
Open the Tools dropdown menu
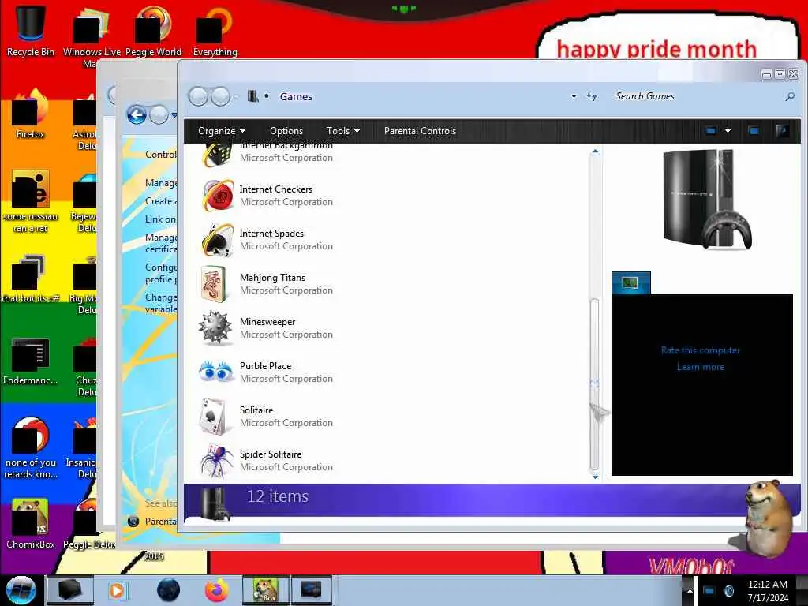[x=342, y=131]
